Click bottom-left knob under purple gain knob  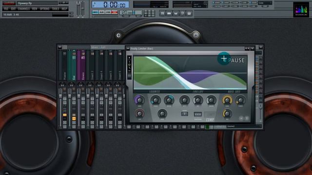point(140,114)
